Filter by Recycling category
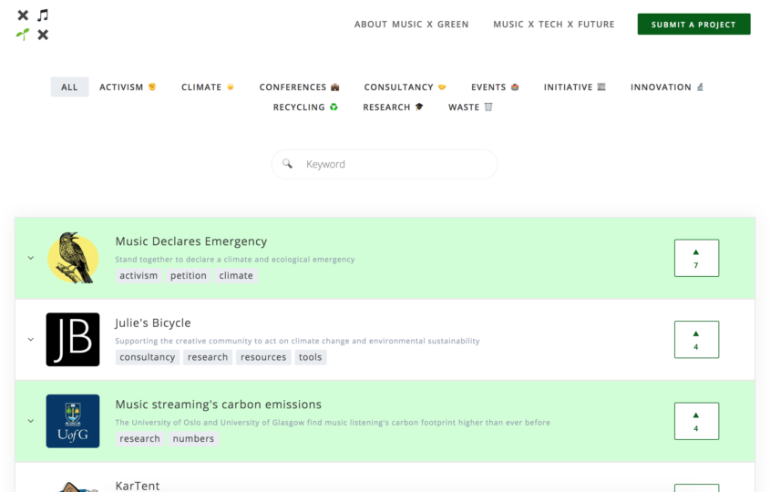 click(x=305, y=107)
